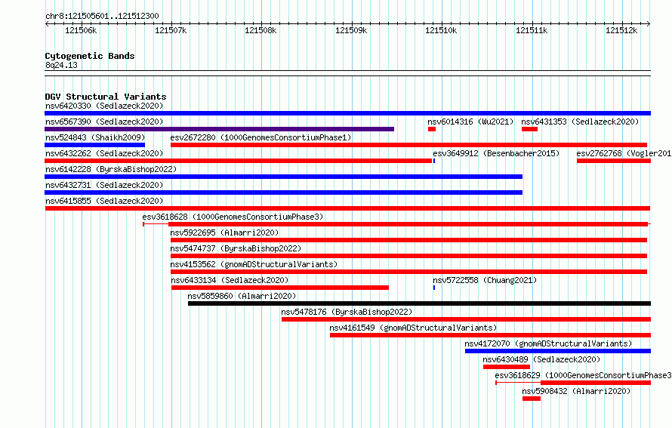Click the red nsv6415855 variant bar

347,208
